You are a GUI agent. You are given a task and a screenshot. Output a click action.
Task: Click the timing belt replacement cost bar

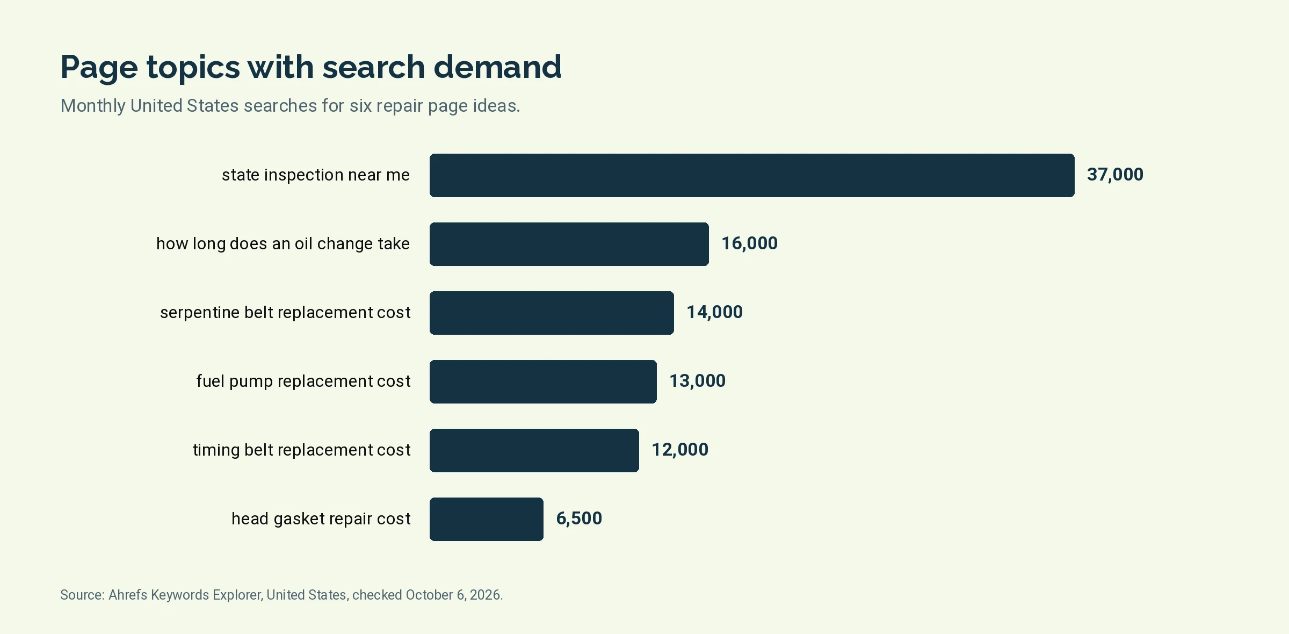pyautogui.click(x=534, y=450)
